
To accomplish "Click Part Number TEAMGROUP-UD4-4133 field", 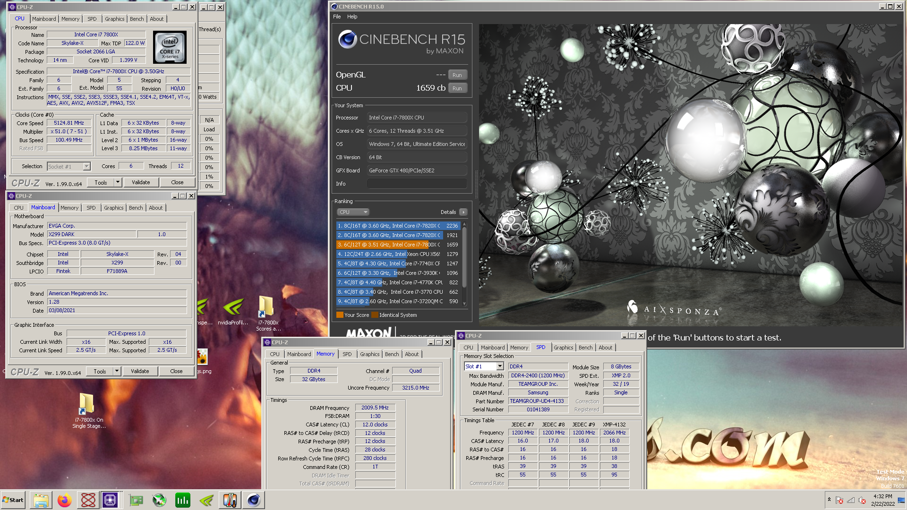I will [538, 401].
